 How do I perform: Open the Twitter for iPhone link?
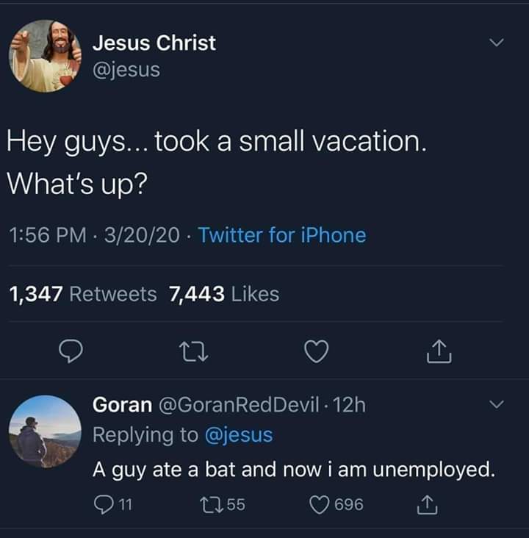coord(282,235)
